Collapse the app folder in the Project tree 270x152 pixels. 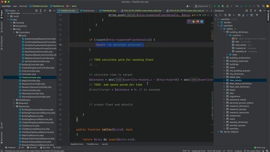click(8, 19)
